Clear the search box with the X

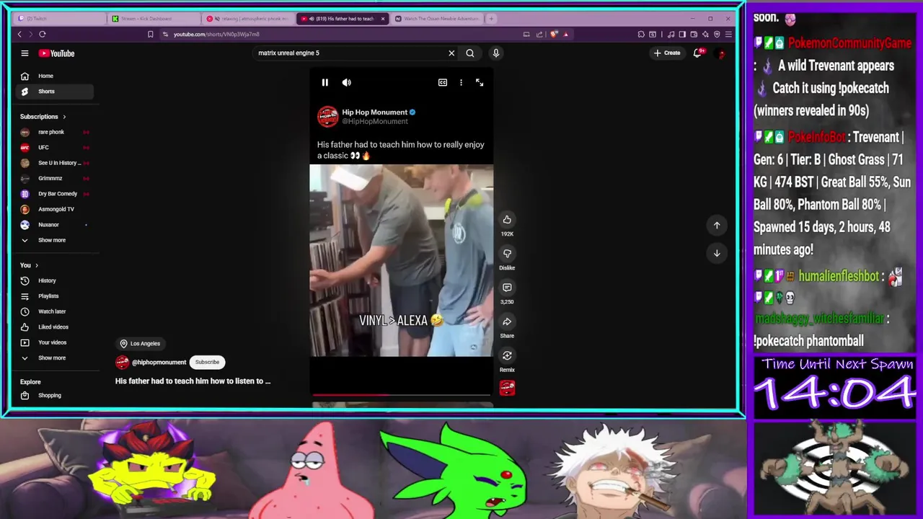coord(451,53)
